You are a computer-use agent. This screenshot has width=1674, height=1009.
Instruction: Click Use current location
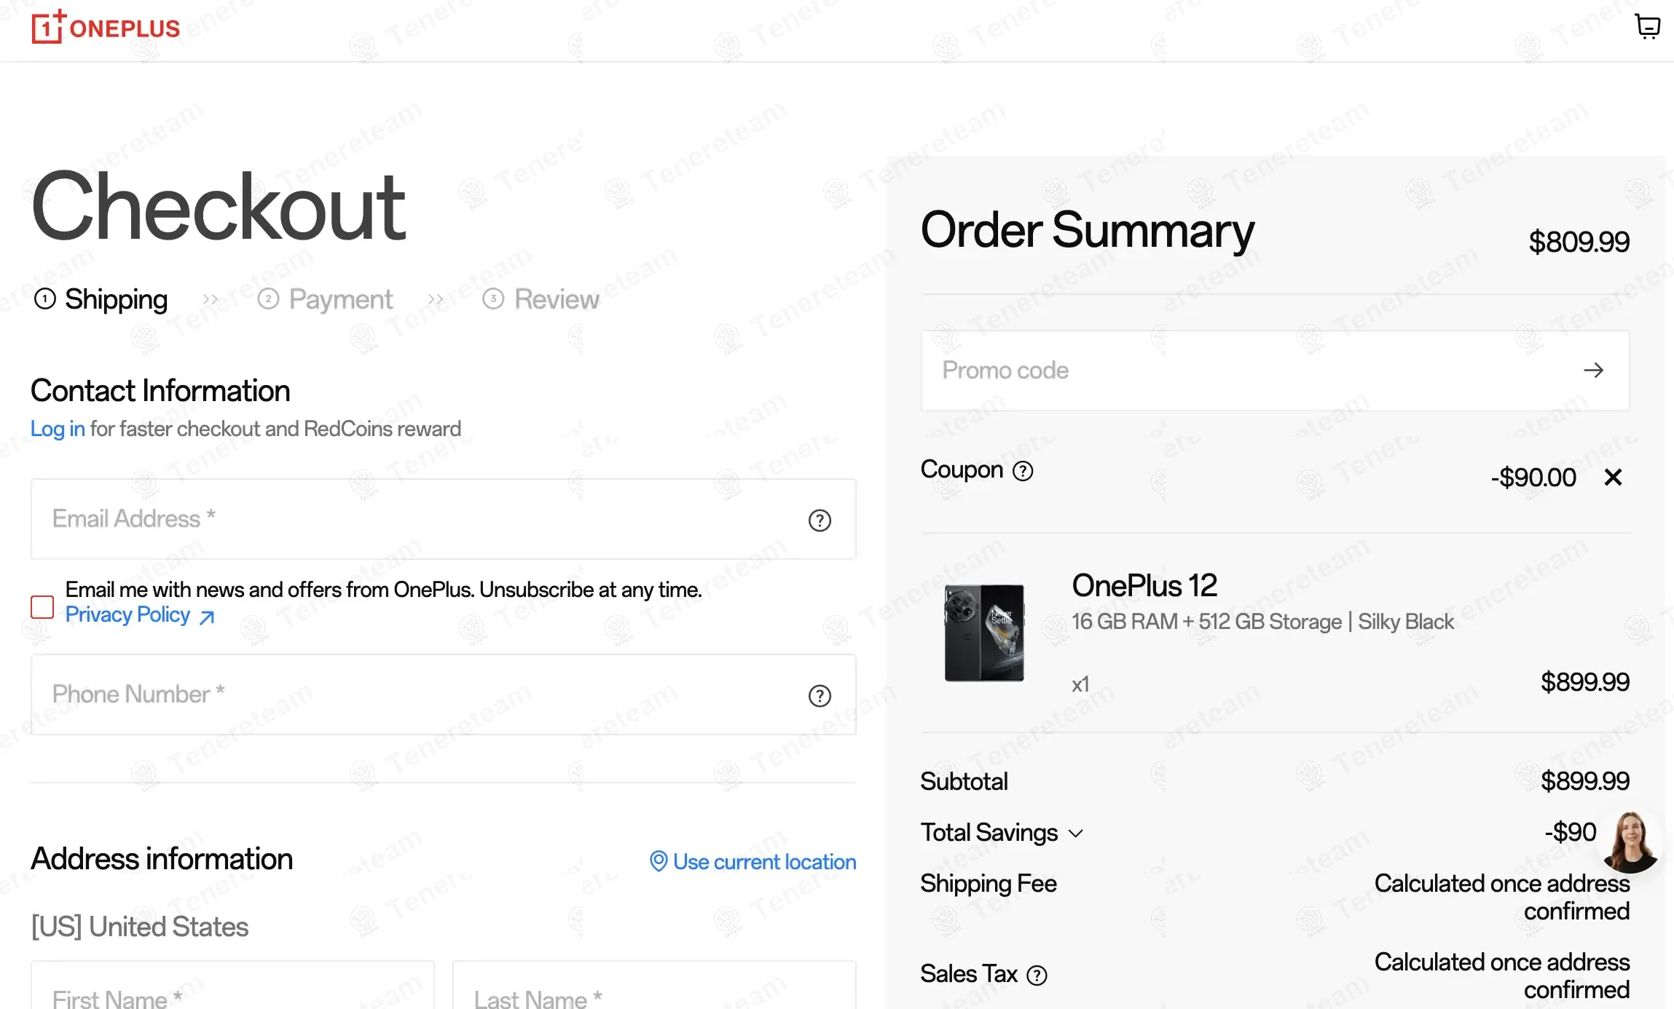tap(753, 862)
